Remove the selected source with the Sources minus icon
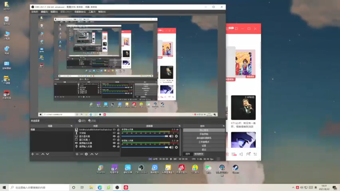Screen dimensions: 340x191 [82, 154]
